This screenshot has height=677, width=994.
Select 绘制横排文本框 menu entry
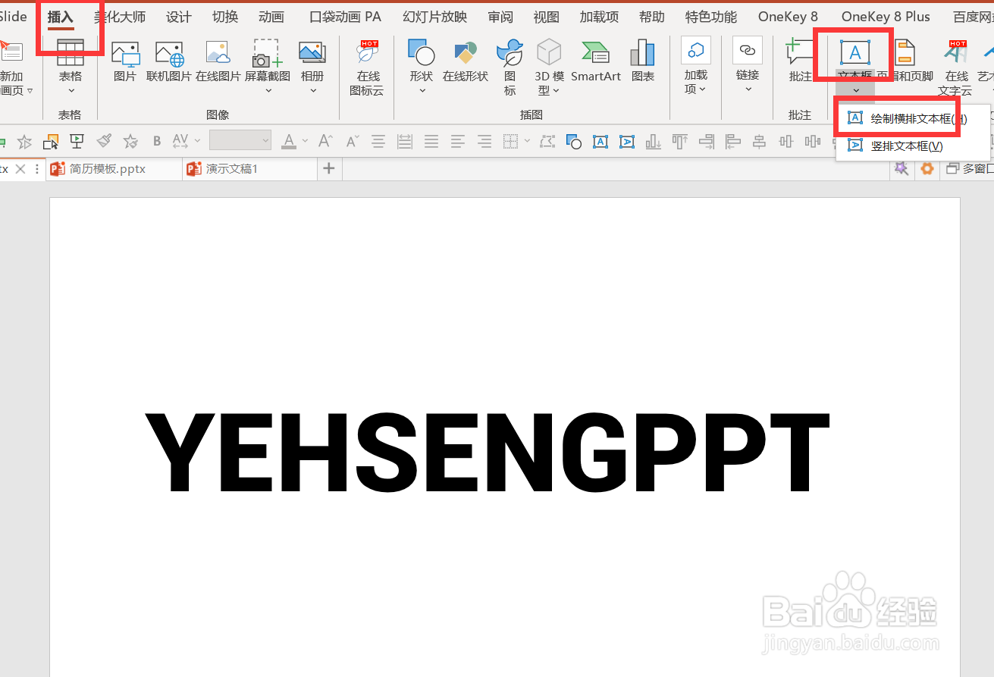(x=913, y=118)
